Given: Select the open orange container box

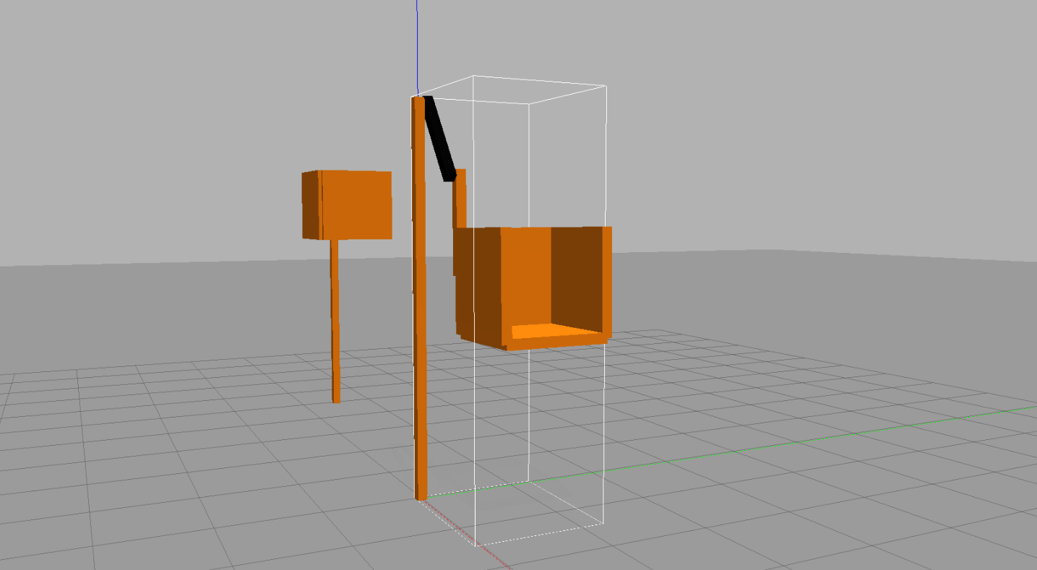Looking at the screenshot, I should [533, 288].
